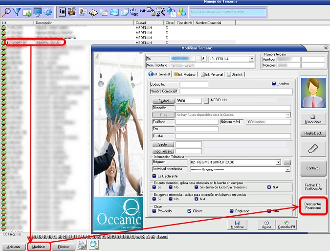Open the Actividad económica dropdown
This screenshot has width=330, height=251.
click(288, 169)
